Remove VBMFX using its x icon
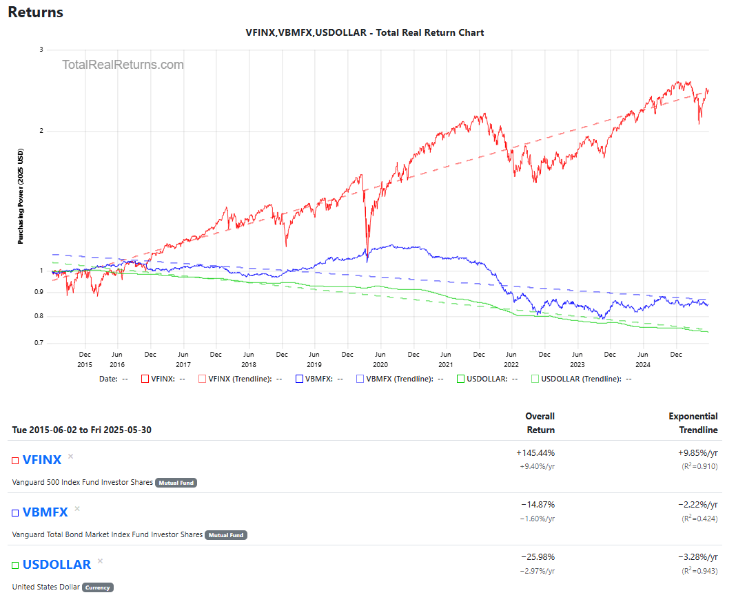This screenshot has width=736, height=595. click(x=77, y=509)
